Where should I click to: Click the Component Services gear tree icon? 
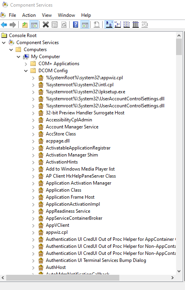11,43
